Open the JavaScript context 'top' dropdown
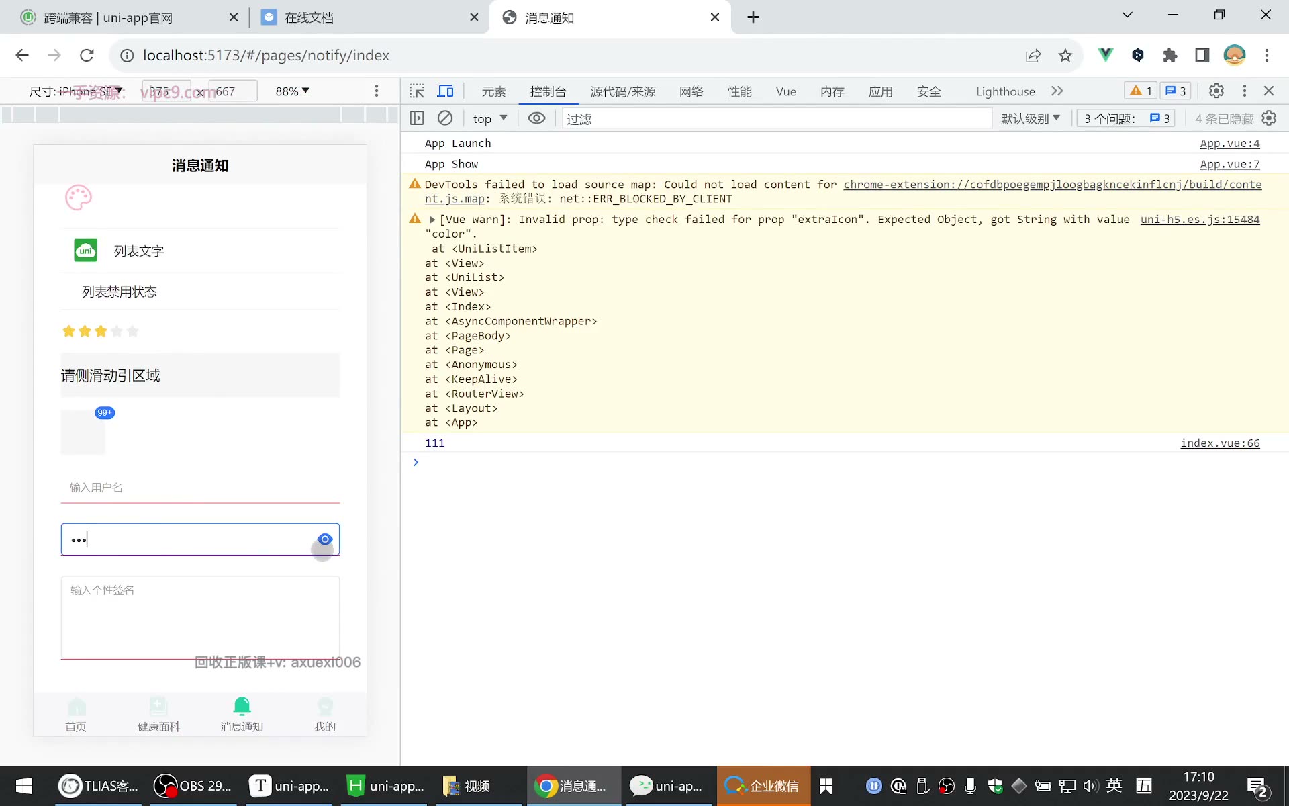1289x806 pixels. pyautogui.click(x=489, y=118)
